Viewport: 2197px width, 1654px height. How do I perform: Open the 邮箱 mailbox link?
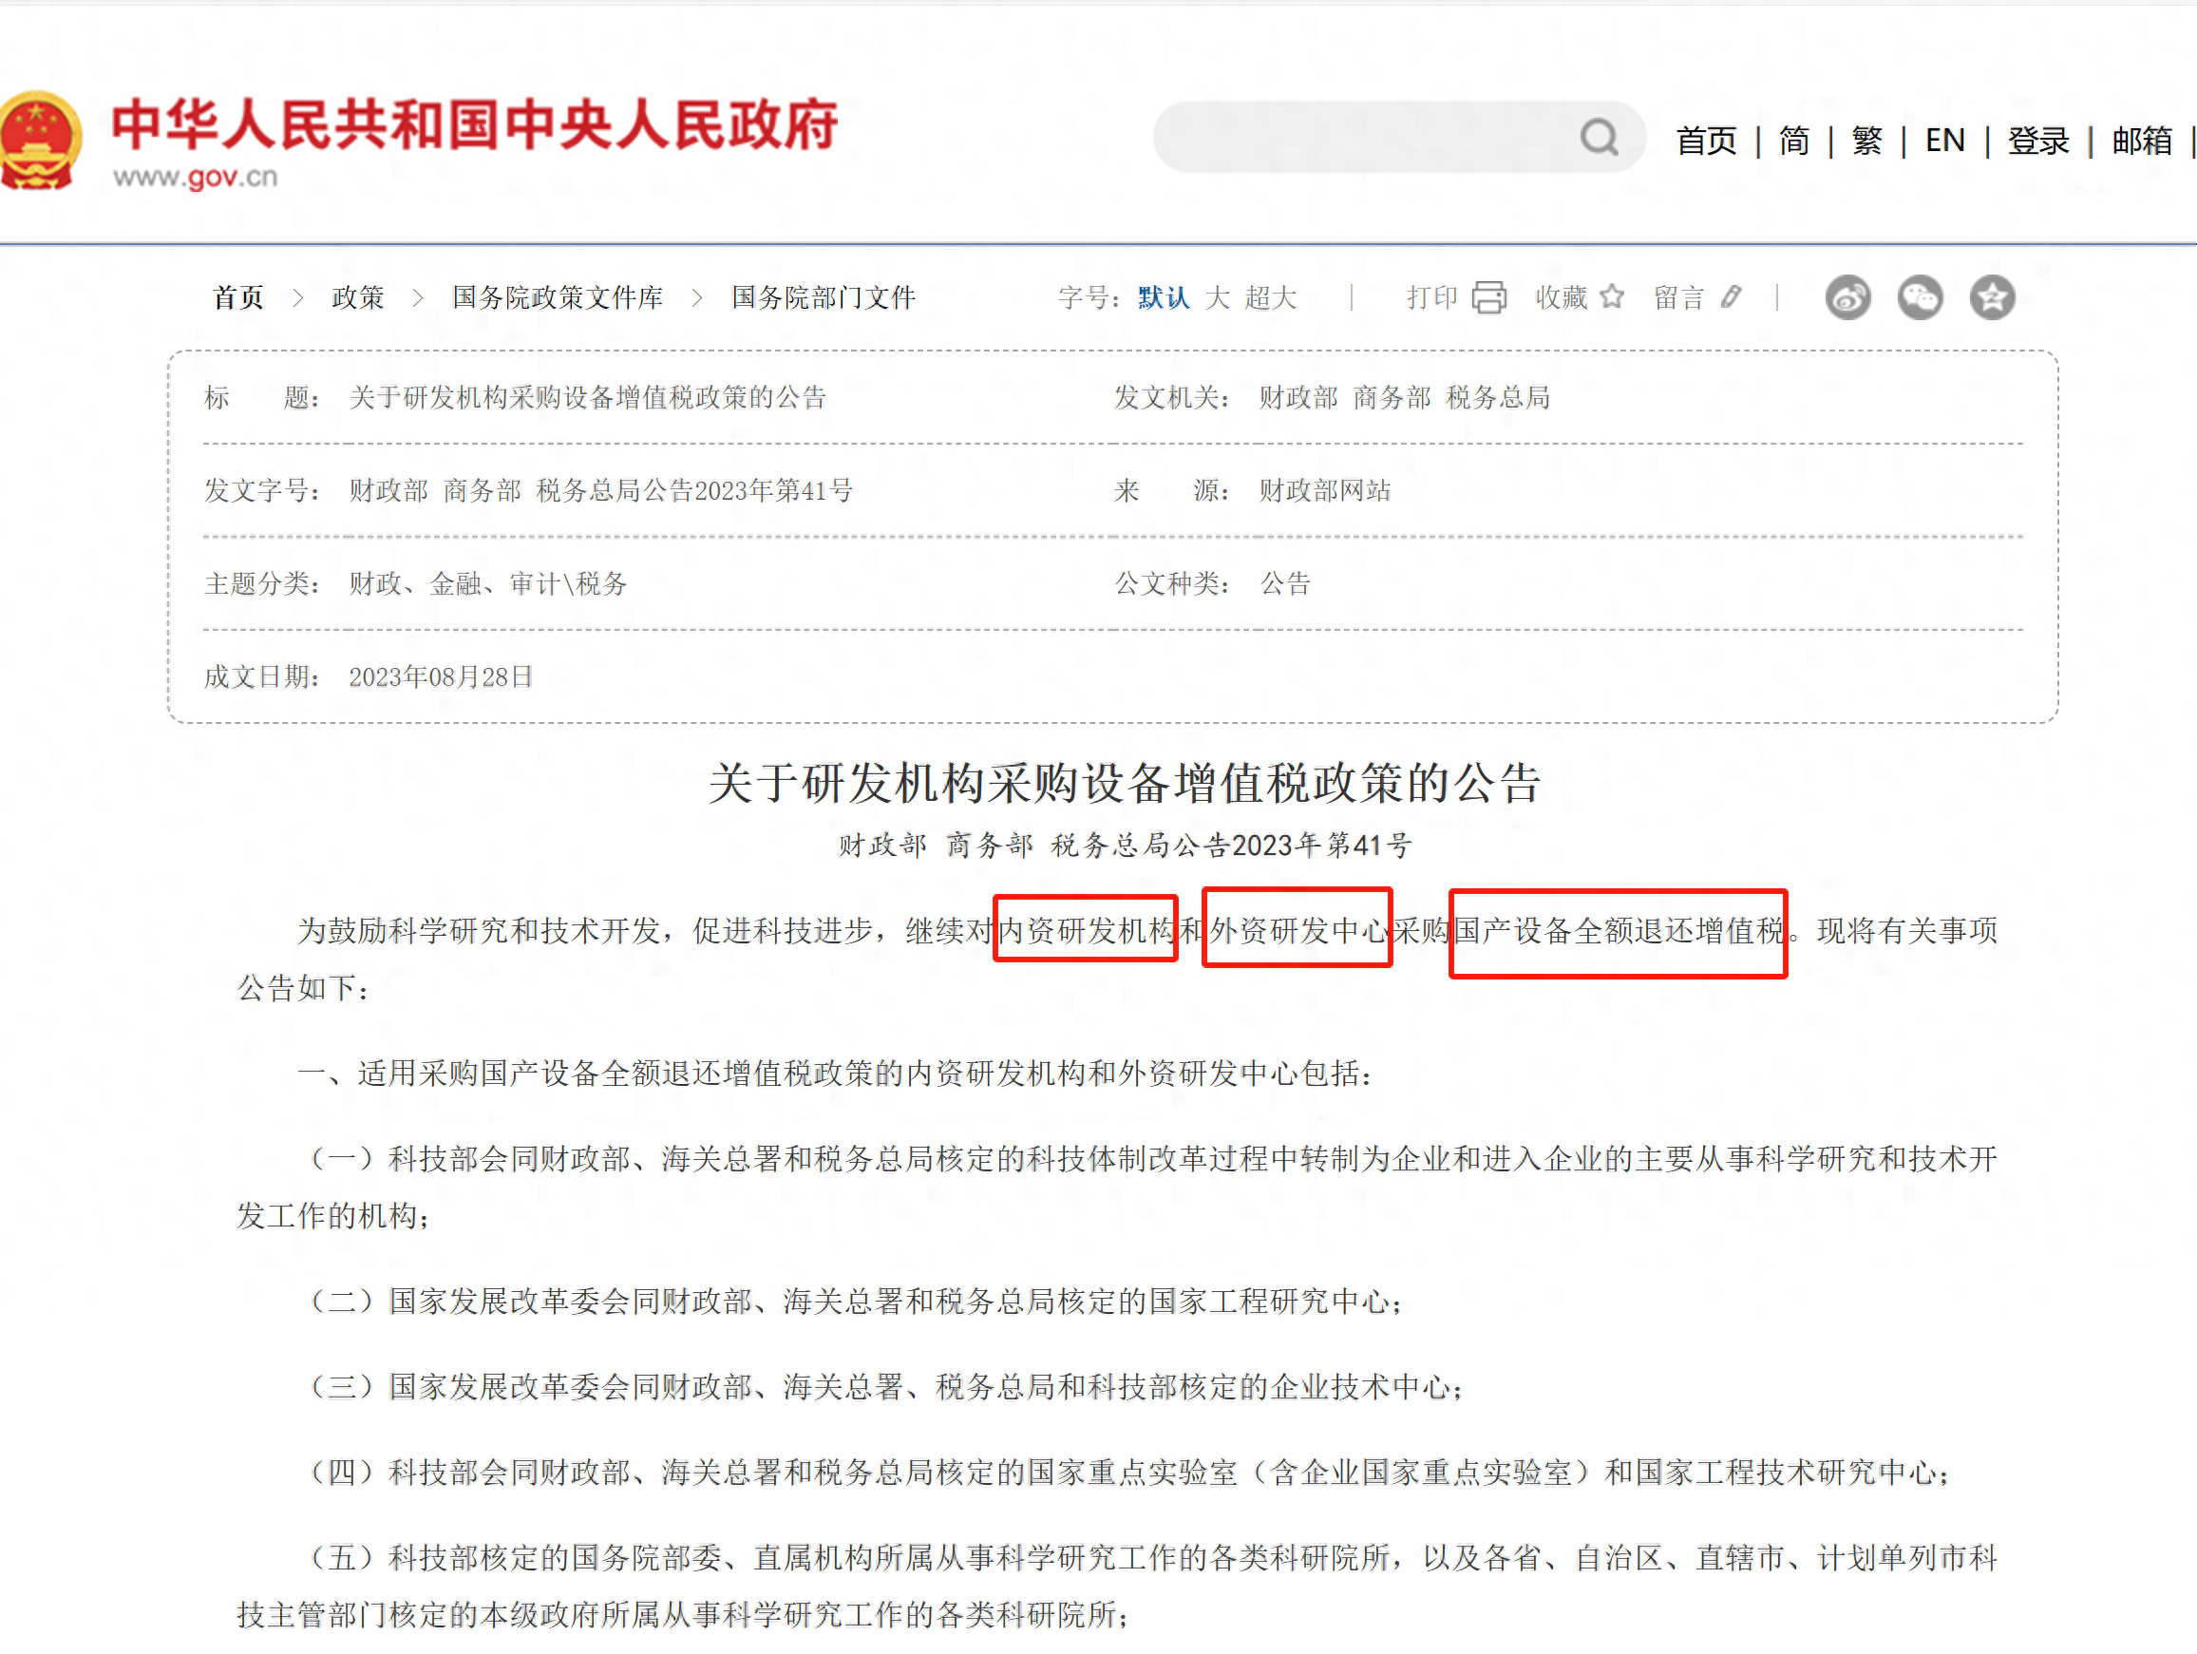click(2141, 140)
